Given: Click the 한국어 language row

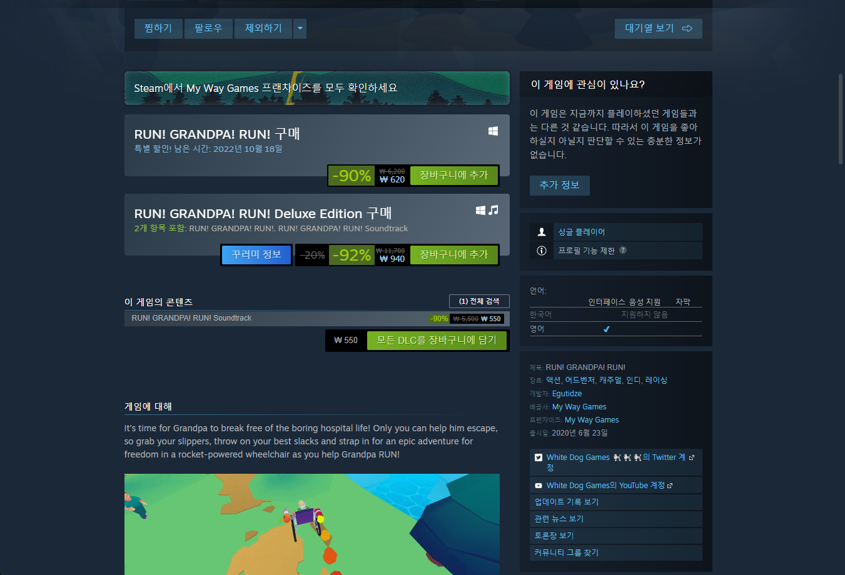Looking at the screenshot, I should pos(616,314).
